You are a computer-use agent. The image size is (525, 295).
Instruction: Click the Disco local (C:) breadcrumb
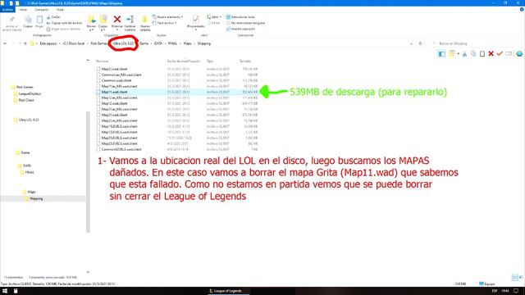point(74,43)
